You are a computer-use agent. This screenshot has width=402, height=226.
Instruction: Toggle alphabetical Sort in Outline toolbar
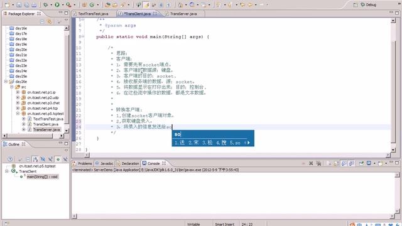[35, 159]
